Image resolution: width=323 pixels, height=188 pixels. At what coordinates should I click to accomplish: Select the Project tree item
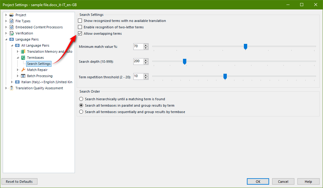(x=21, y=15)
